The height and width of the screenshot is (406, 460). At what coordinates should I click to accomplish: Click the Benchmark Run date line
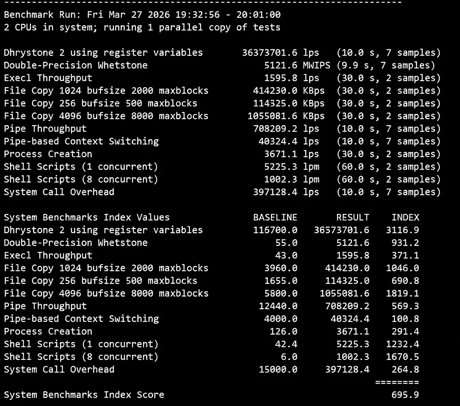tap(142, 15)
